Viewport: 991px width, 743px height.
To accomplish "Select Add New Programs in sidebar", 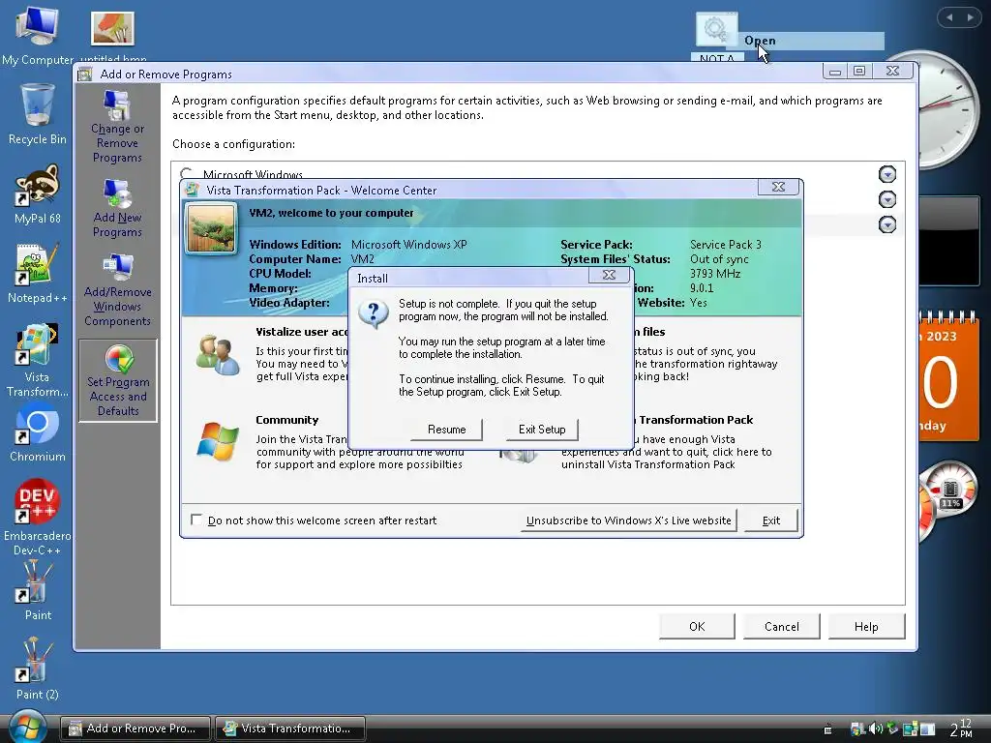I will 117,209.
